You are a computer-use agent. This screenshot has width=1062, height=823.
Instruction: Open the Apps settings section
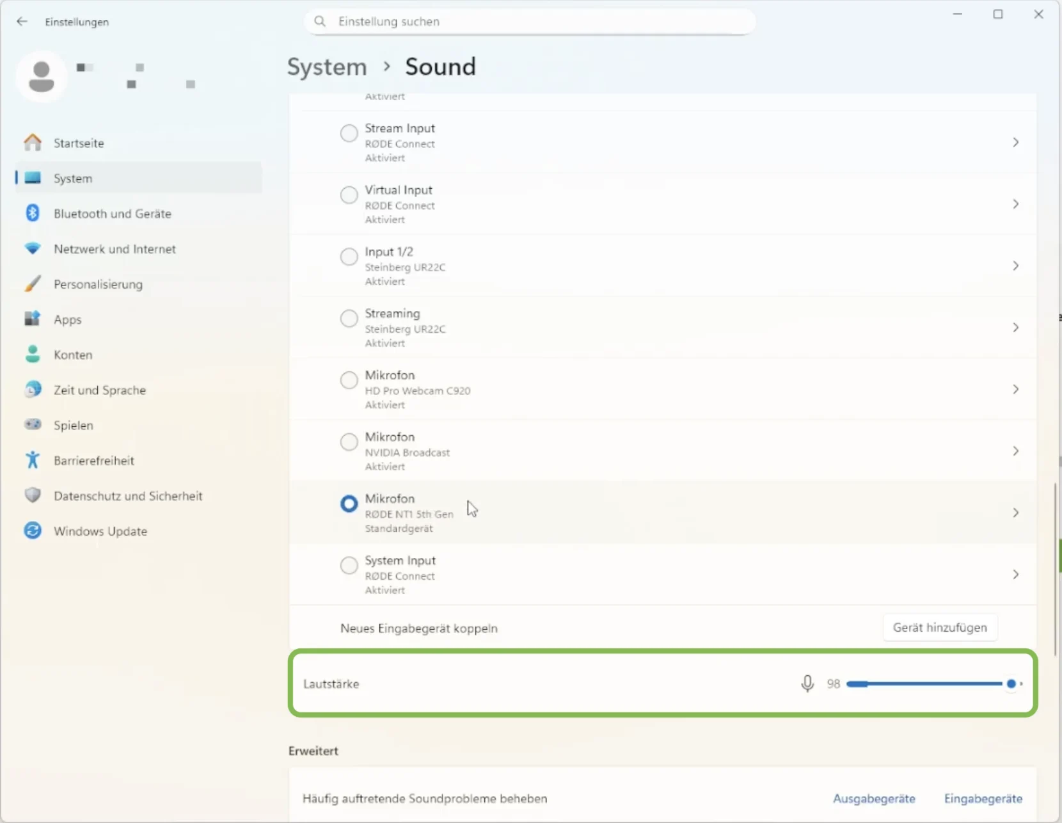click(68, 319)
